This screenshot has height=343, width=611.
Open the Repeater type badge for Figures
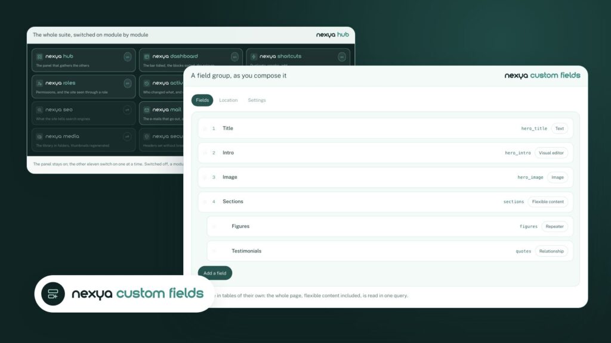click(554, 226)
